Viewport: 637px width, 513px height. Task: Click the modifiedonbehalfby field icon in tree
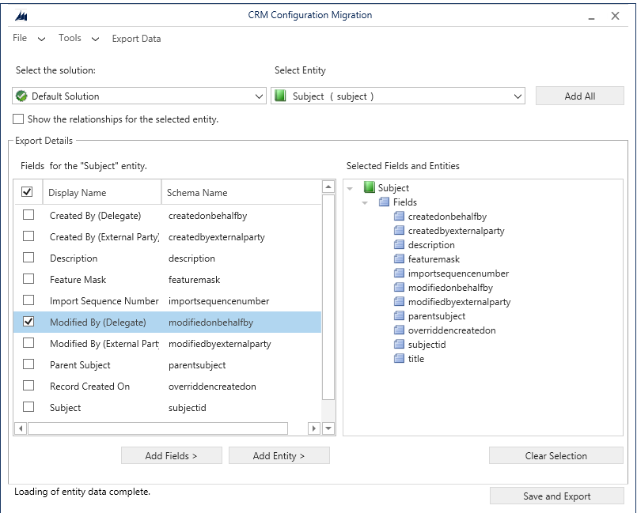399,287
